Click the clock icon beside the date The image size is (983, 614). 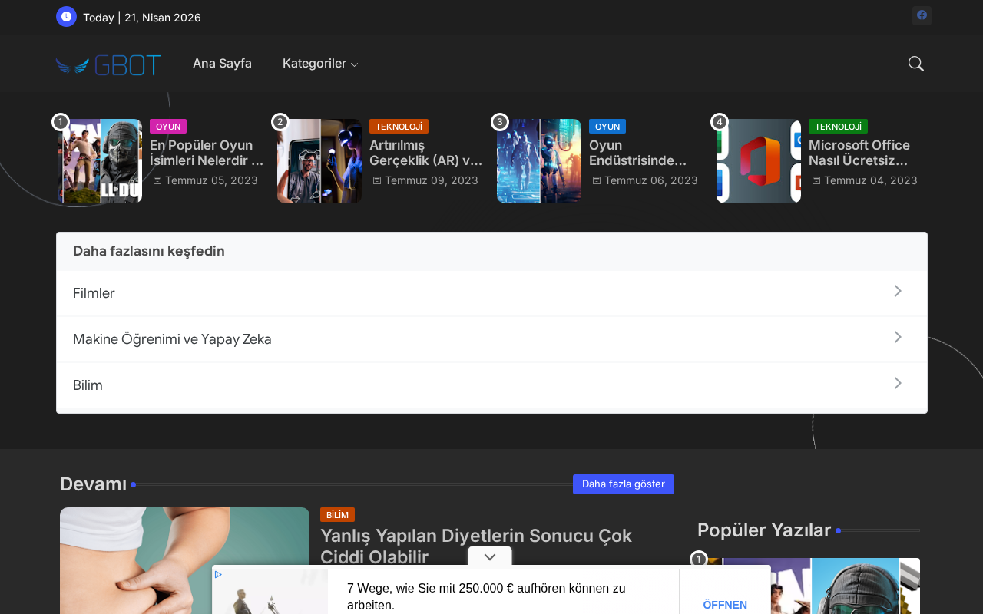tap(66, 16)
